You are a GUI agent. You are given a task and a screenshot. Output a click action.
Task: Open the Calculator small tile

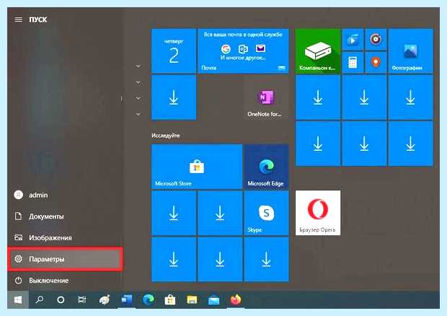point(353,63)
